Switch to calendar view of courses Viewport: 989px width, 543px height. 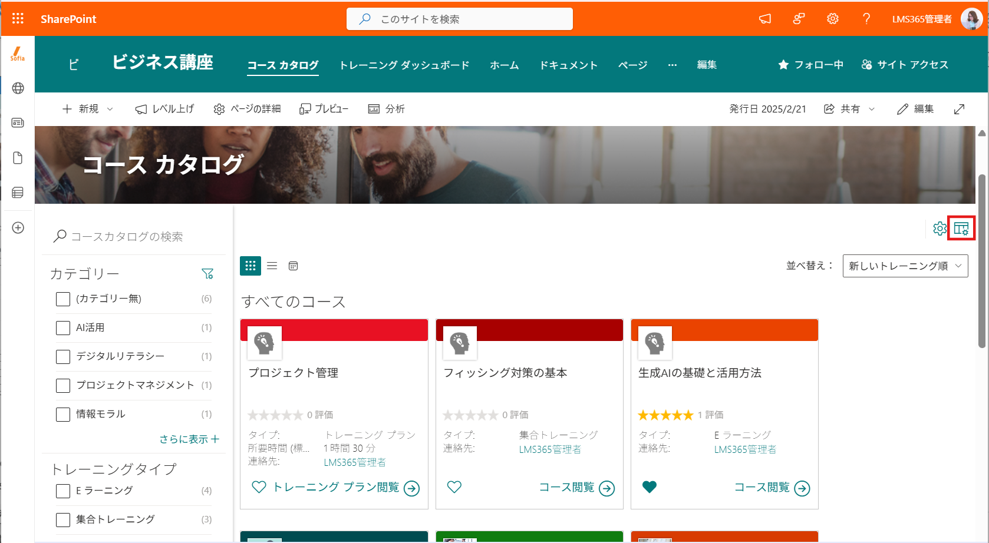point(293,266)
